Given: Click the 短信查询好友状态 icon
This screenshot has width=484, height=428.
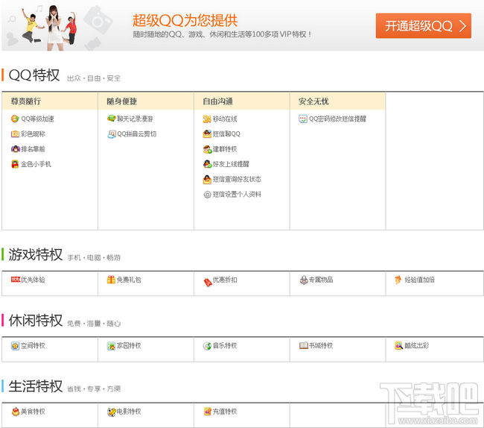Looking at the screenshot, I should tap(207, 179).
